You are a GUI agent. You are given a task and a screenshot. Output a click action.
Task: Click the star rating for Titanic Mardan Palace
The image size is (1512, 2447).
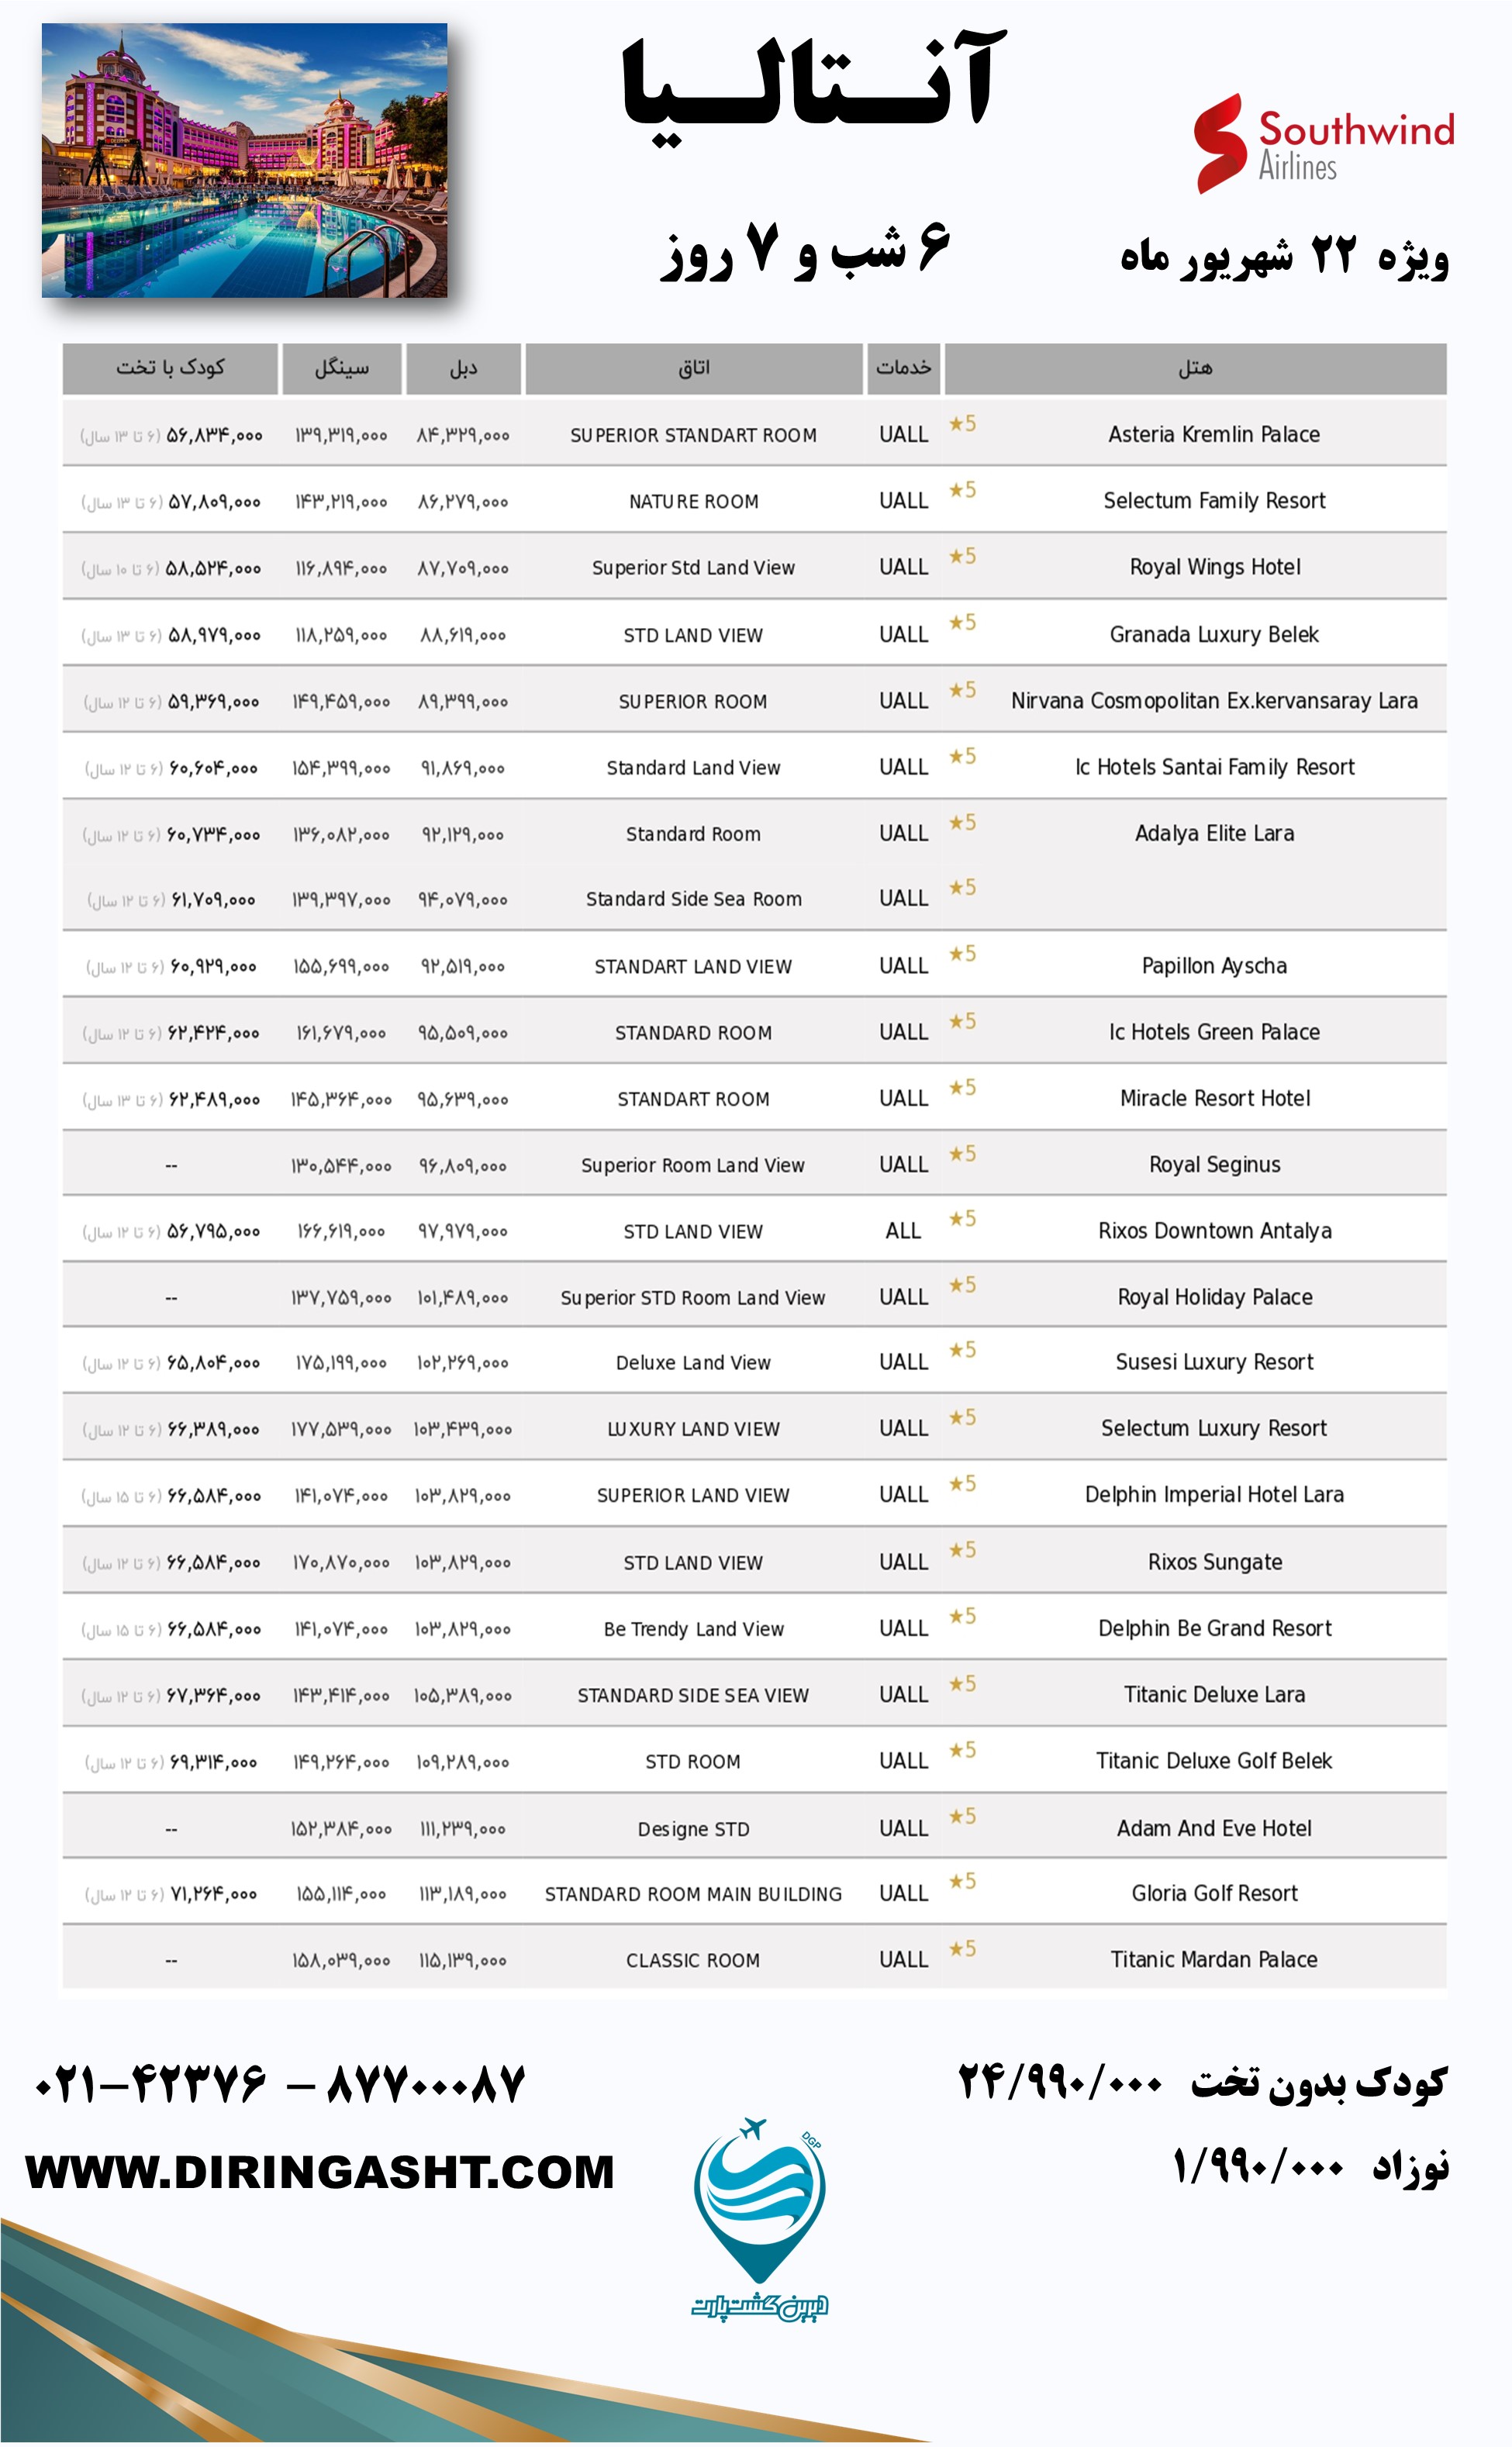[962, 1948]
